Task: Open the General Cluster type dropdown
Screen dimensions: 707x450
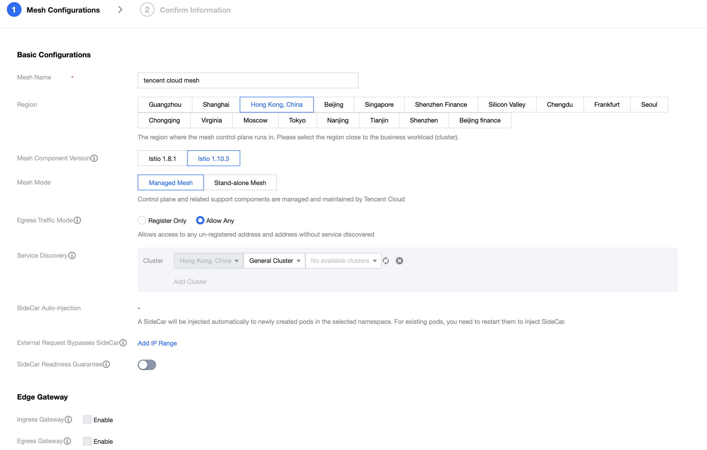Action: click(274, 261)
